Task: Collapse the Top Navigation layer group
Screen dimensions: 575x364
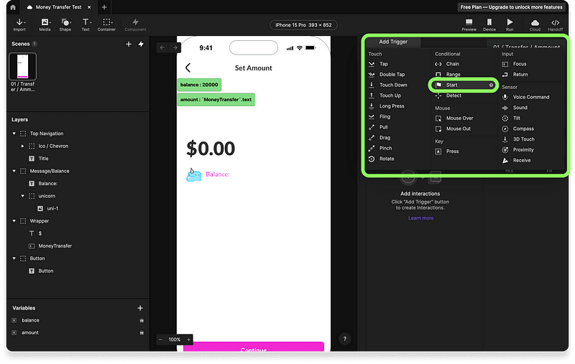Action: tap(14, 134)
